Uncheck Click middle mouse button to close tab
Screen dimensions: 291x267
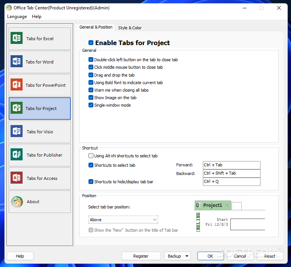[91, 67]
